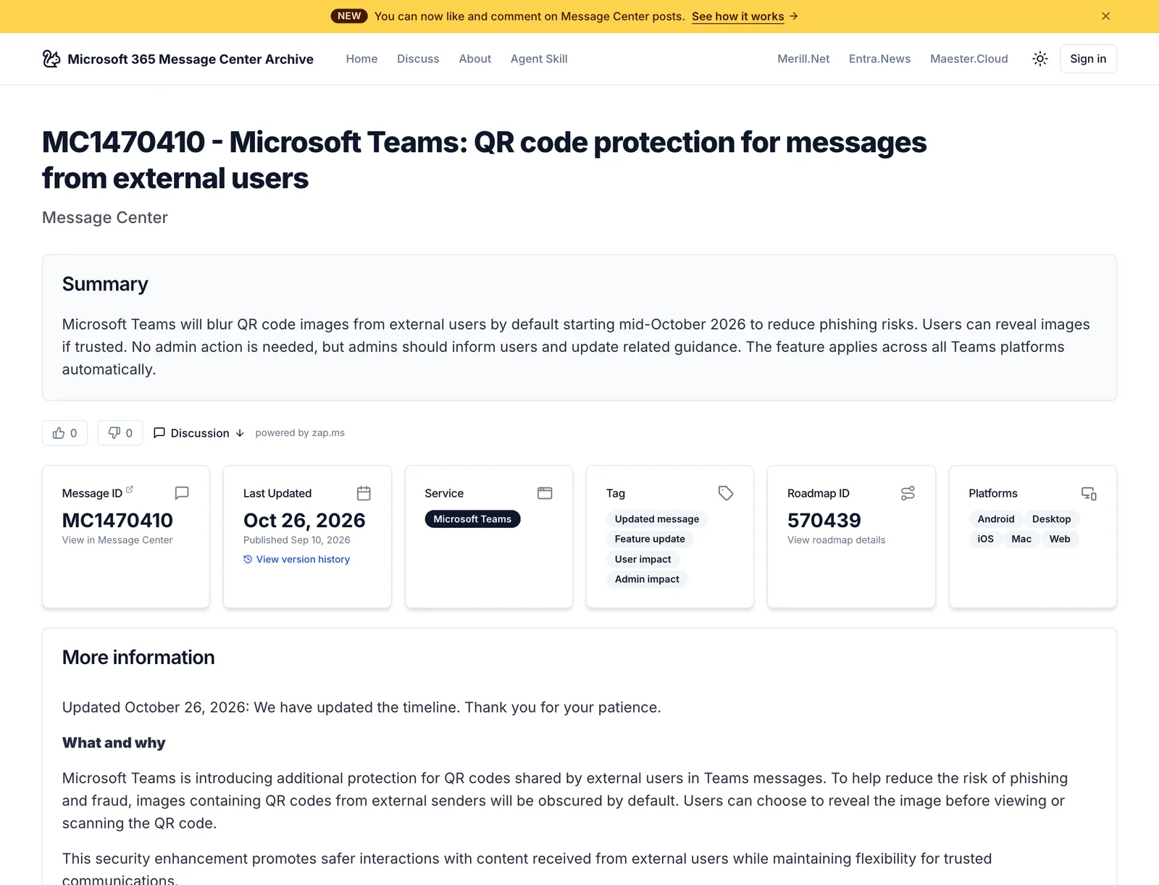1159x885 pixels.
Task: Click View roadmap details link
Action: click(836, 540)
